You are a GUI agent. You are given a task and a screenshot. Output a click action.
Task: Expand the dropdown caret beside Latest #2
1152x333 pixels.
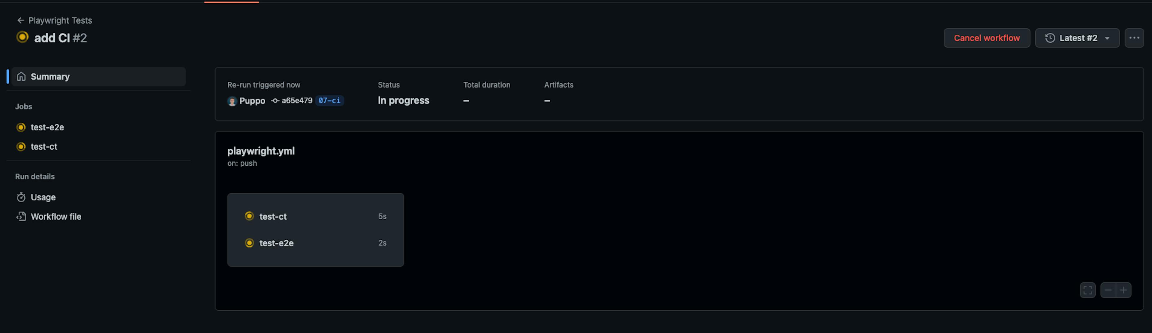(1107, 38)
